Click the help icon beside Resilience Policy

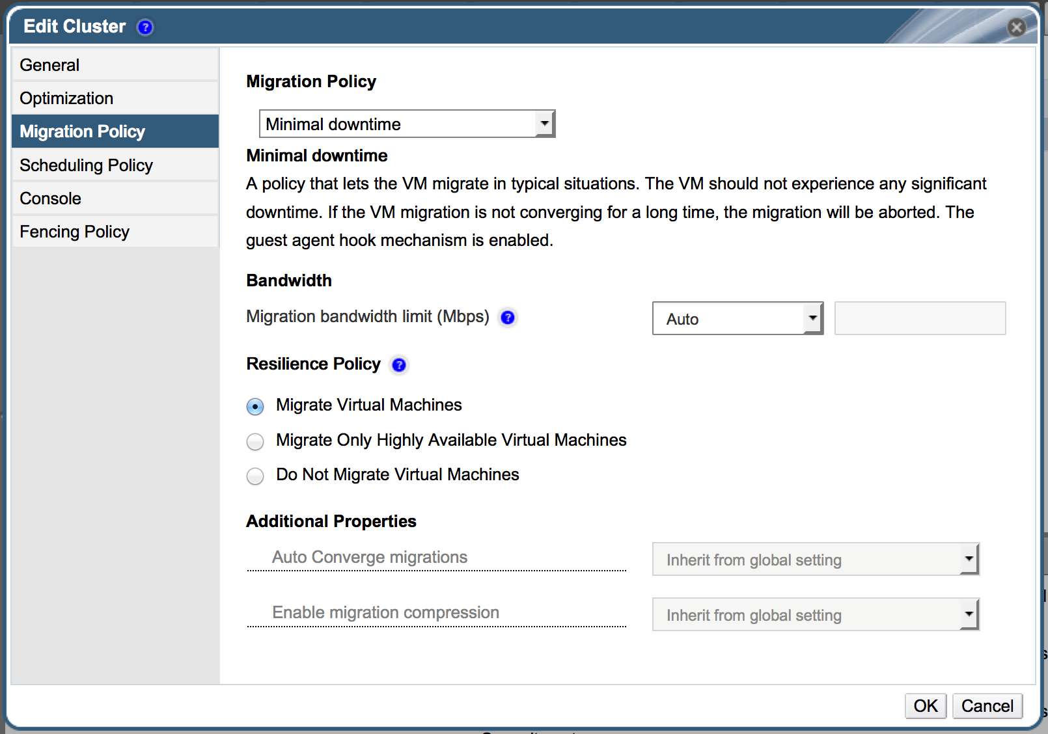click(399, 365)
